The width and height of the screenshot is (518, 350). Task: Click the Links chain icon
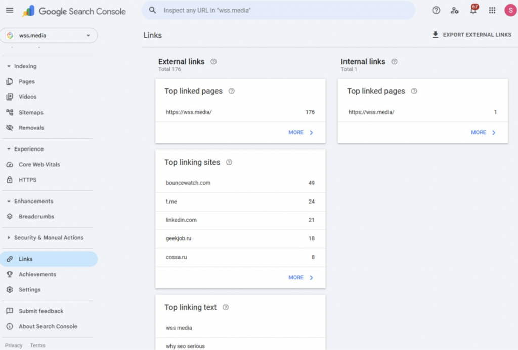(10, 259)
